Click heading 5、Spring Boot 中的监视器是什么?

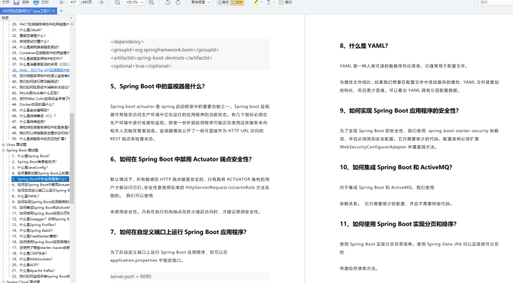tap(157, 87)
